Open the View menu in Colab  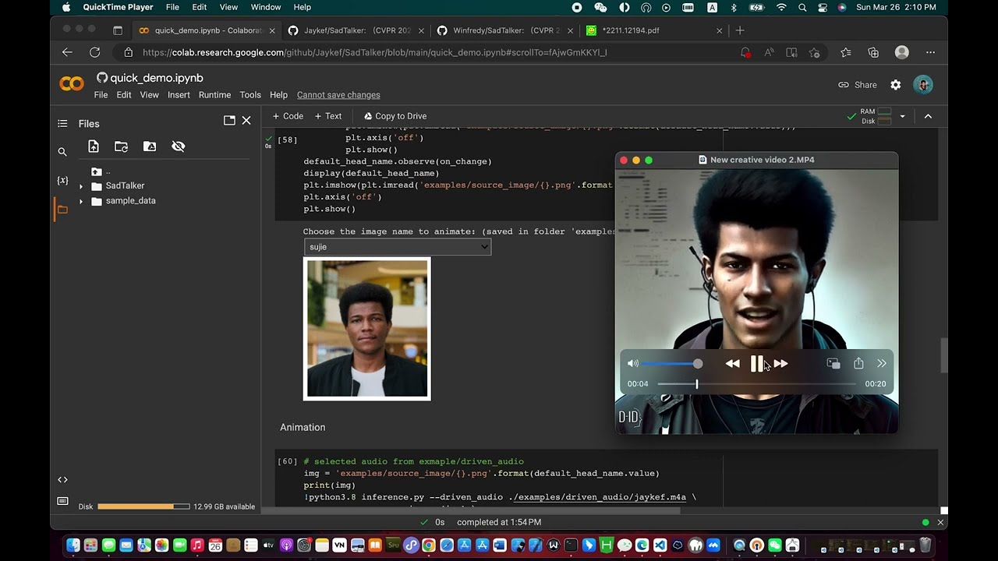(x=149, y=95)
